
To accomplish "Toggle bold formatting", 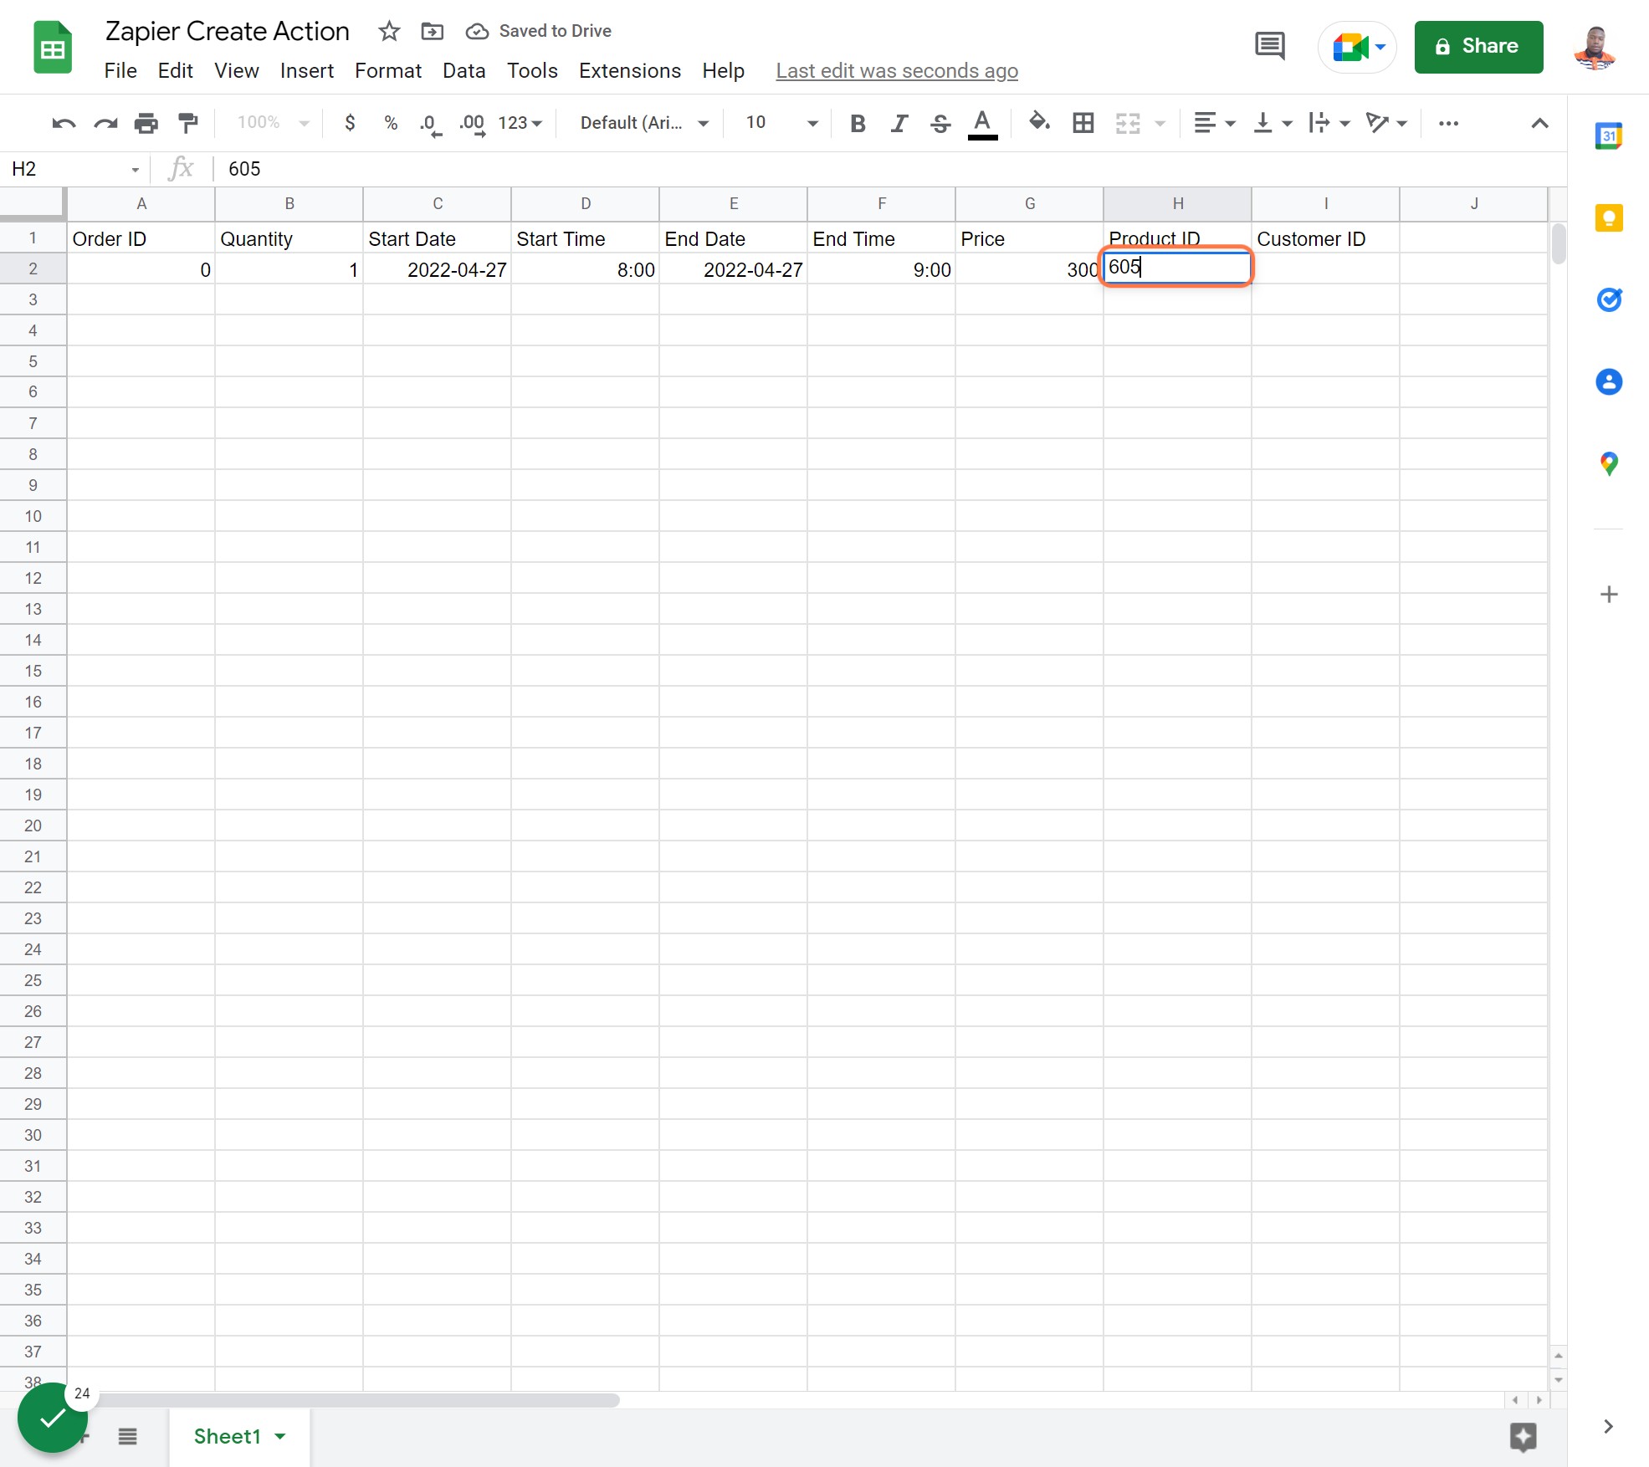I will coord(858,124).
